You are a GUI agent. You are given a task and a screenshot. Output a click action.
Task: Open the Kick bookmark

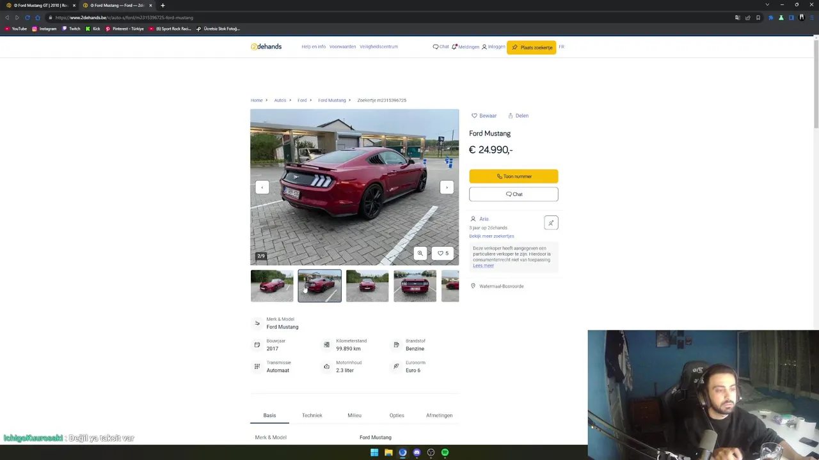click(93, 29)
